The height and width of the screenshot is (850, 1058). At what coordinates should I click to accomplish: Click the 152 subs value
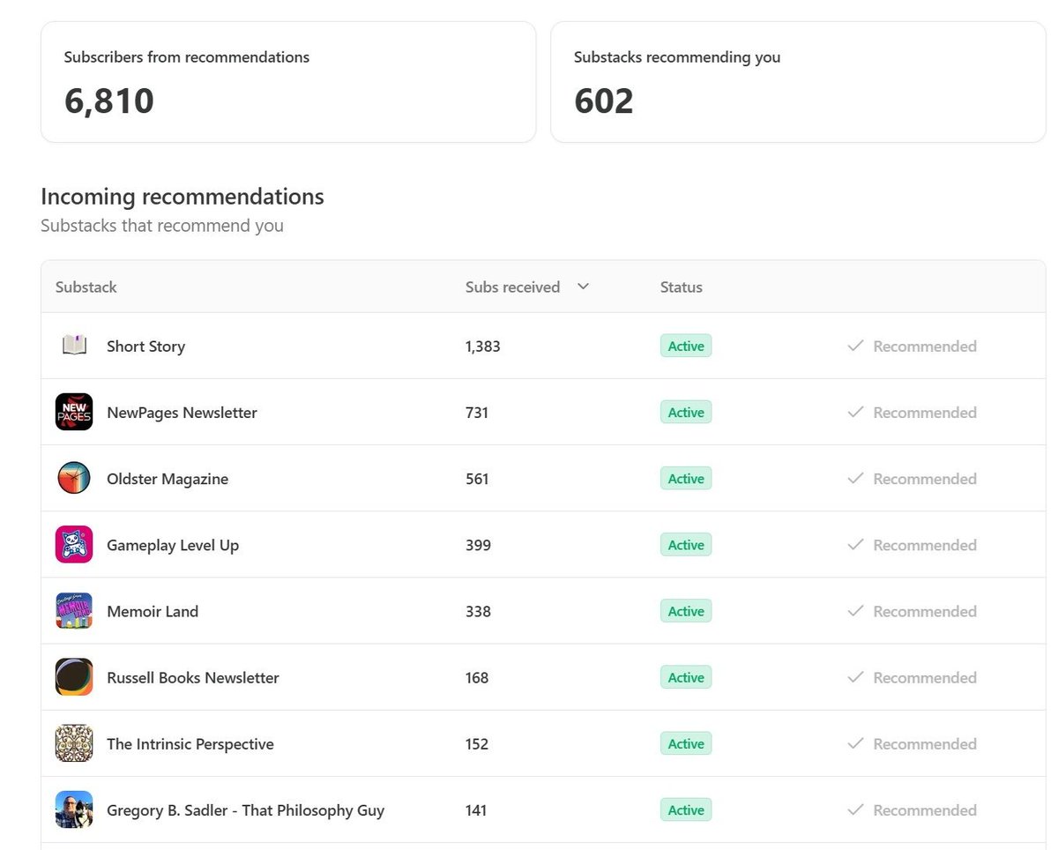[477, 743]
